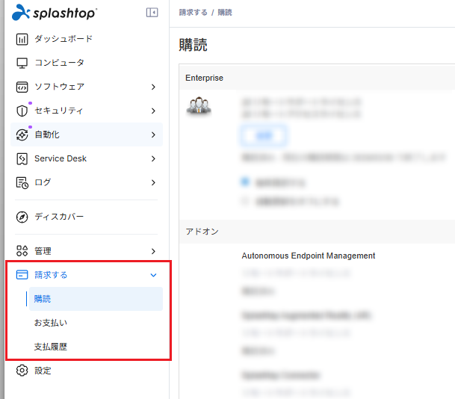
Task: Click the Splashtop logo
Action: click(55, 13)
